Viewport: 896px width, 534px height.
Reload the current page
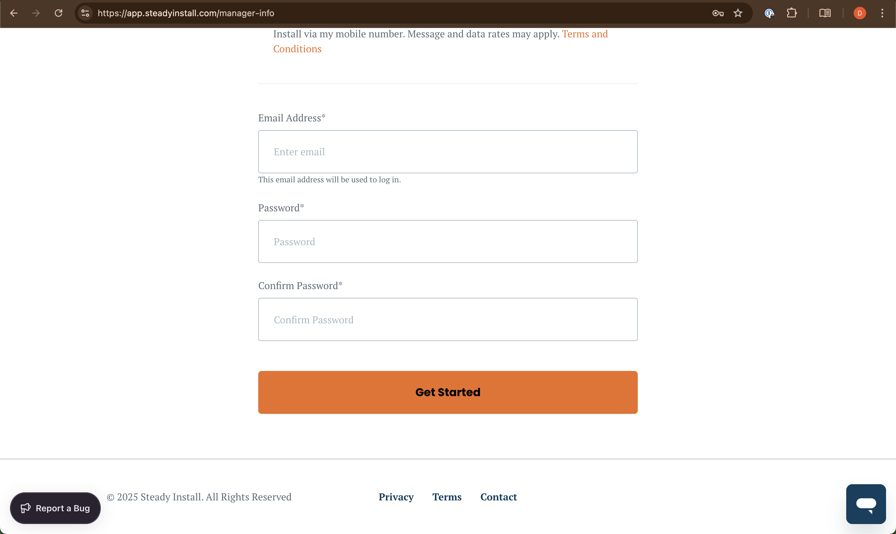click(x=58, y=13)
